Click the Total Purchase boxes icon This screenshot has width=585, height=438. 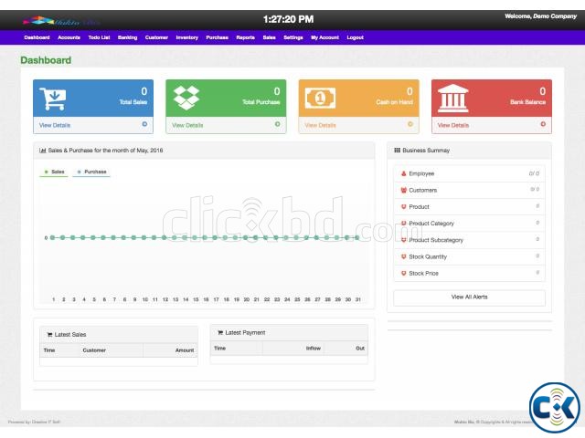(x=186, y=98)
